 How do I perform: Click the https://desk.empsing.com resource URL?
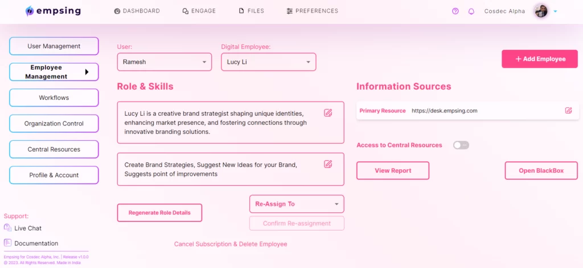click(444, 111)
